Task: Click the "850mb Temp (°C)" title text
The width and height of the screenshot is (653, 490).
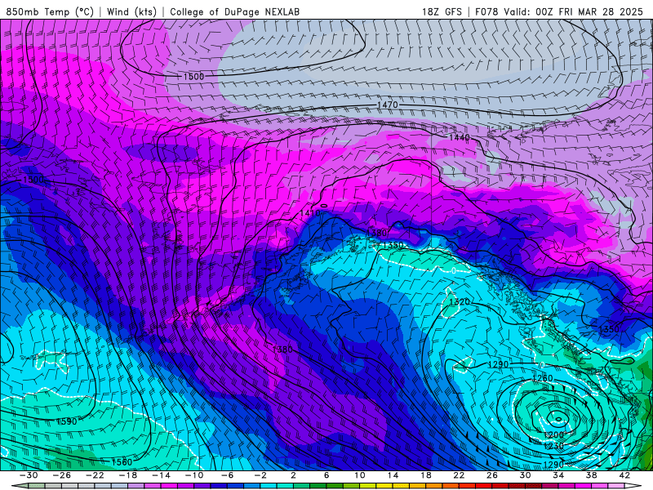Action: point(50,11)
